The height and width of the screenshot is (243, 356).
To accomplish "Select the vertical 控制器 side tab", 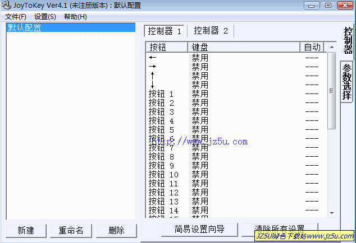I will 348,41.
